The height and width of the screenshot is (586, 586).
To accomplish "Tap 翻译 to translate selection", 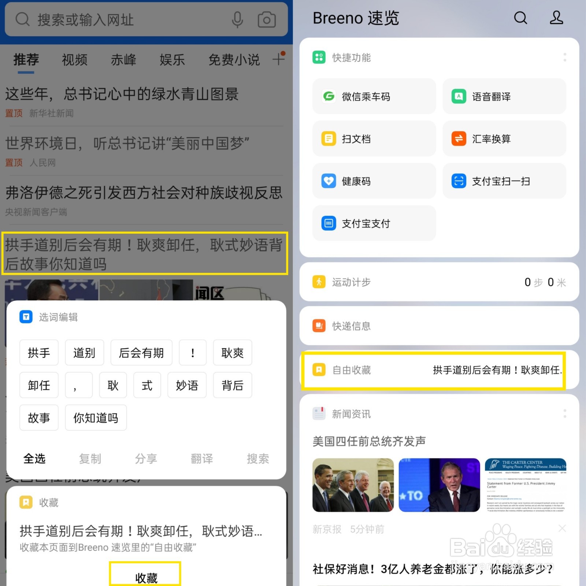I will pyautogui.click(x=202, y=458).
